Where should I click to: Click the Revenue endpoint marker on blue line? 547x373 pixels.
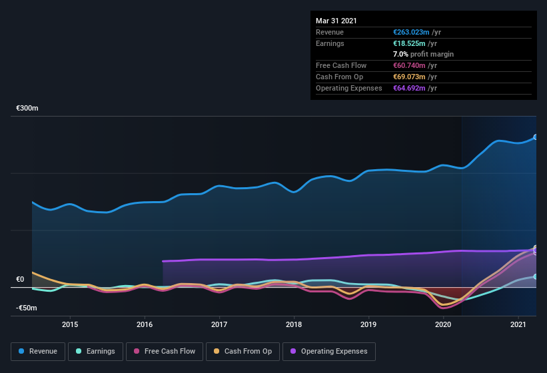click(x=536, y=137)
